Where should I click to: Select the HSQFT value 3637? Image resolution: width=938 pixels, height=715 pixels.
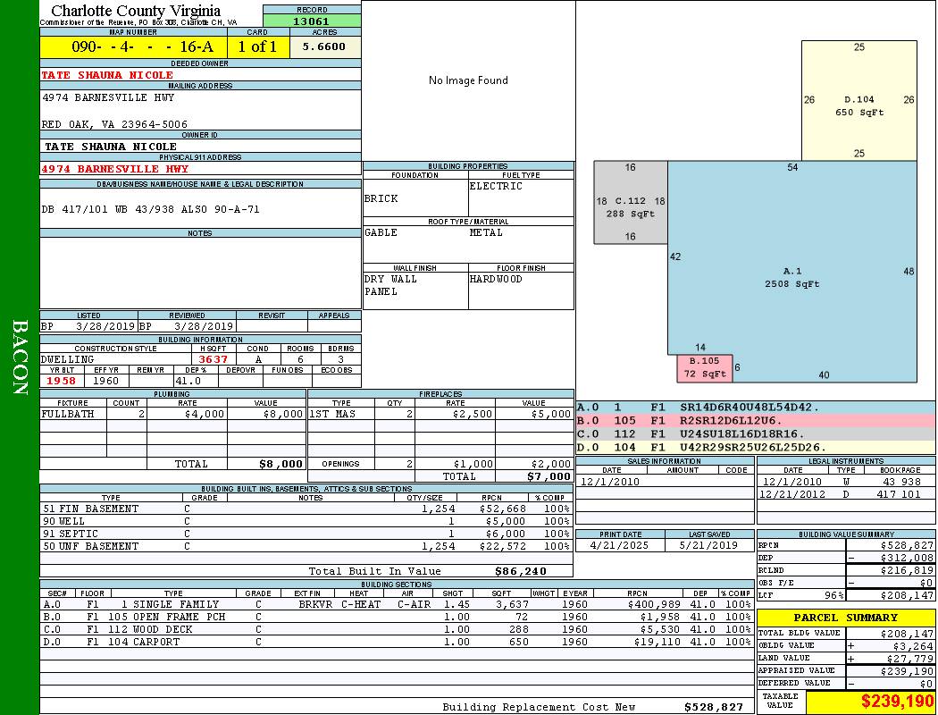tap(214, 359)
